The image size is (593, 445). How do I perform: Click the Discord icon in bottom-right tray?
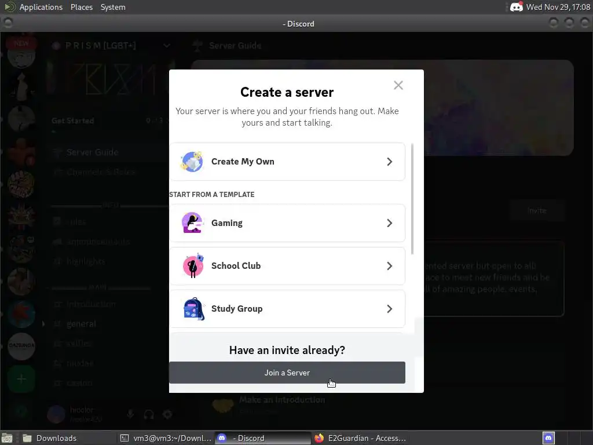(x=548, y=438)
